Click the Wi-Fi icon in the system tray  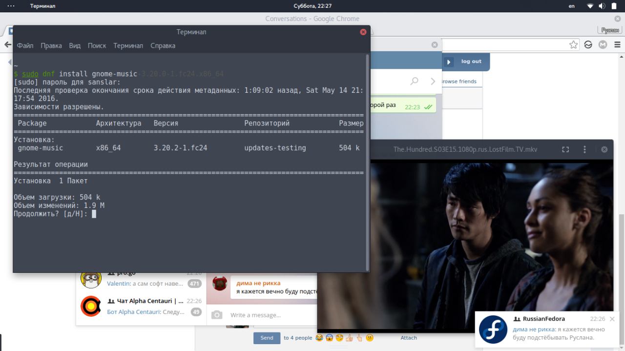[590, 6]
